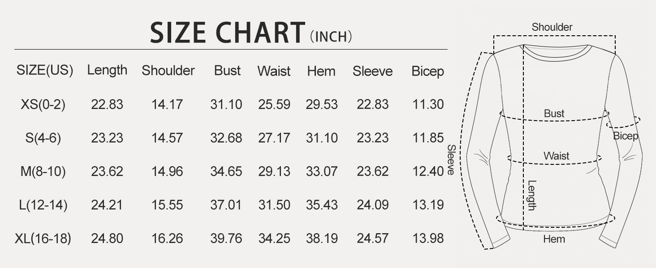Click the (INCH) unit label
656x268 pixels.
pyautogui.click(x=331, y=37)
